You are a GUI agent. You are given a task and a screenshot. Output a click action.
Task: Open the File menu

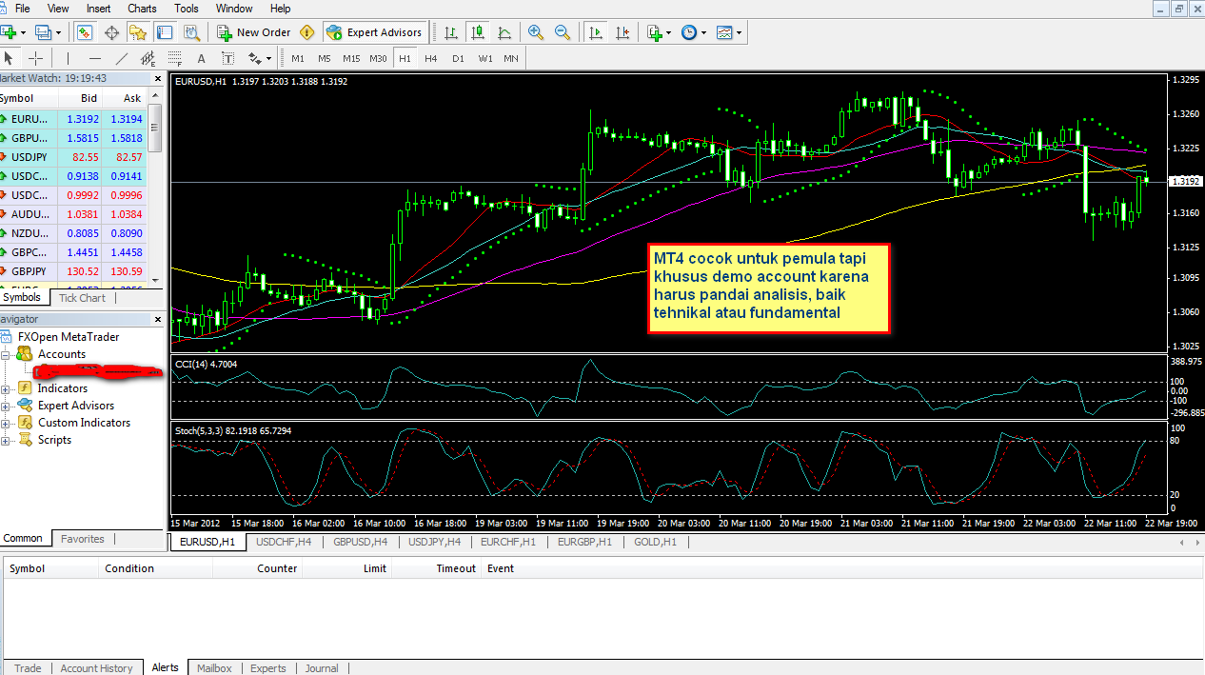coord(23,9)
